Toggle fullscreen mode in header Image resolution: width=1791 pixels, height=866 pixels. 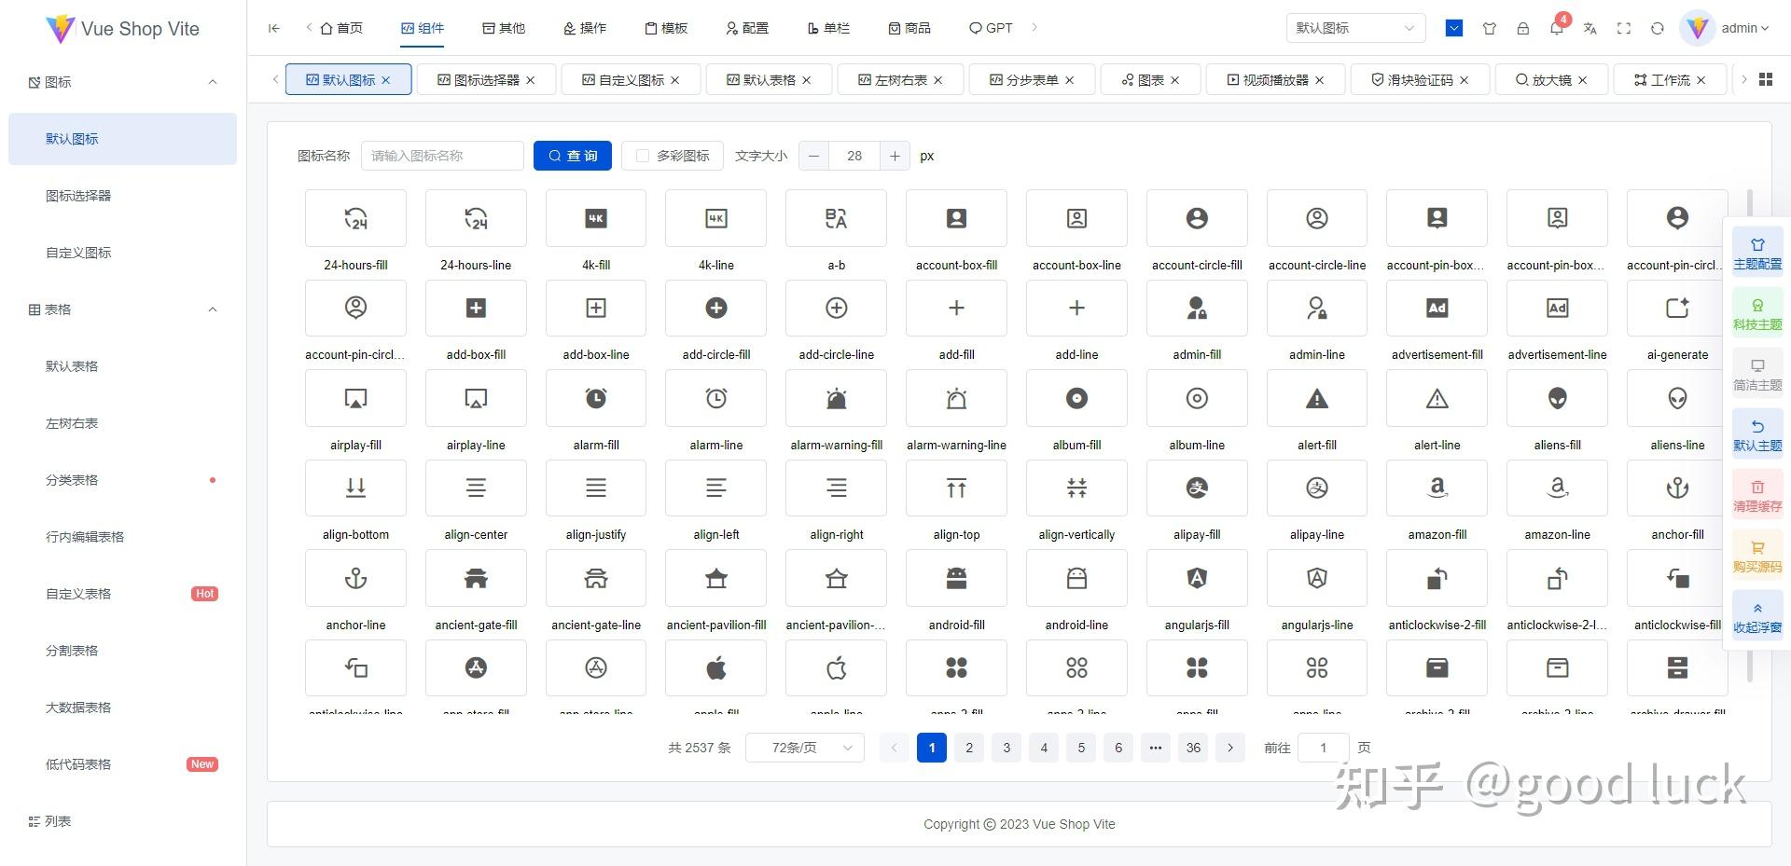pos(1624,28)
